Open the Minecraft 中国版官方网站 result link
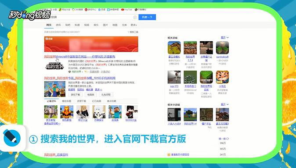Viewport: 296px width, 168px height. [79, 57]
